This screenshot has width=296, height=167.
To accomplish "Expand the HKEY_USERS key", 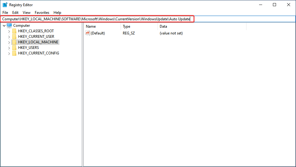I will click(x=9, y=48).
